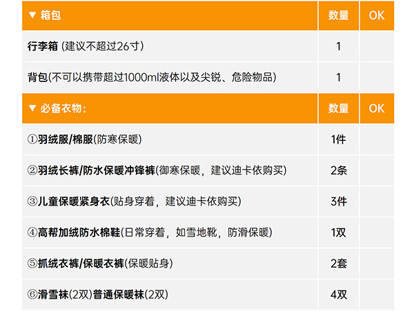Check the OK cell for 滑雪袜 row
Image resolution: width=414 pixels, height=311 pixels.
pos(376,294)
